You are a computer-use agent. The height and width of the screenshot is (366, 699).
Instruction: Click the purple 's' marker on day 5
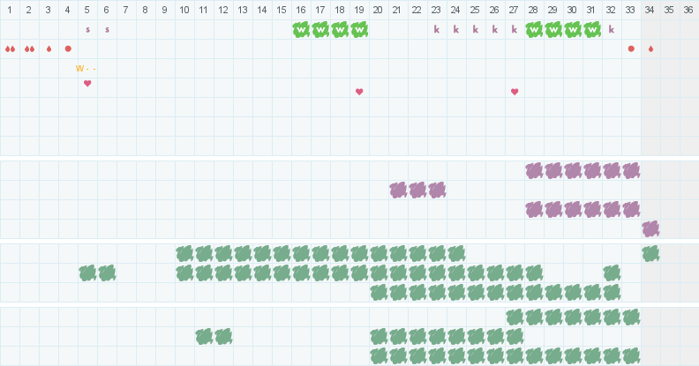tap(87, 29)
